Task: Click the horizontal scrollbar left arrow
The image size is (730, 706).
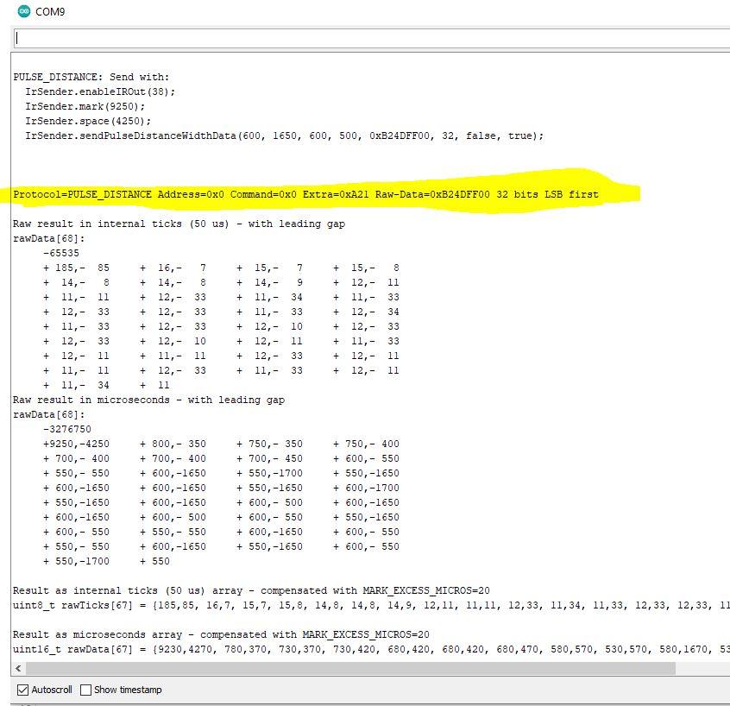Action: pos(18,669)
